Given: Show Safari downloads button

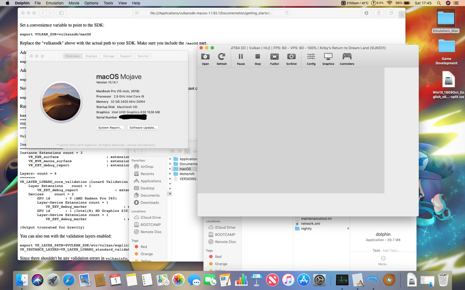Looking at the screenshot, I should 366,13.
